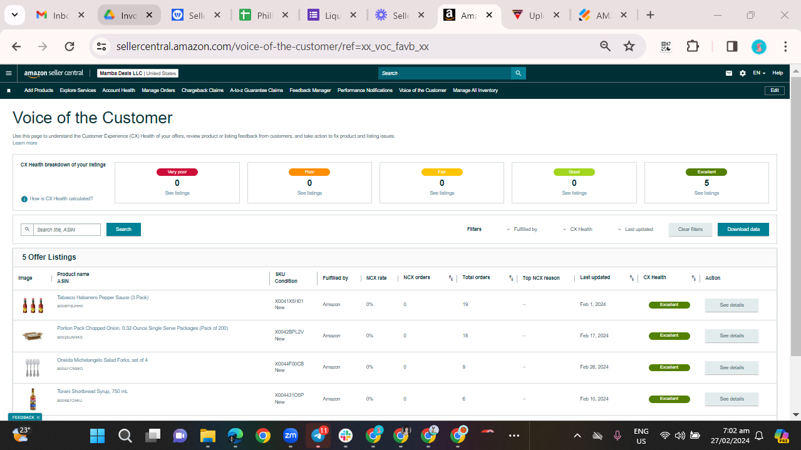
Task: Open a new browser tab with plus
Action: coord(650,15)
